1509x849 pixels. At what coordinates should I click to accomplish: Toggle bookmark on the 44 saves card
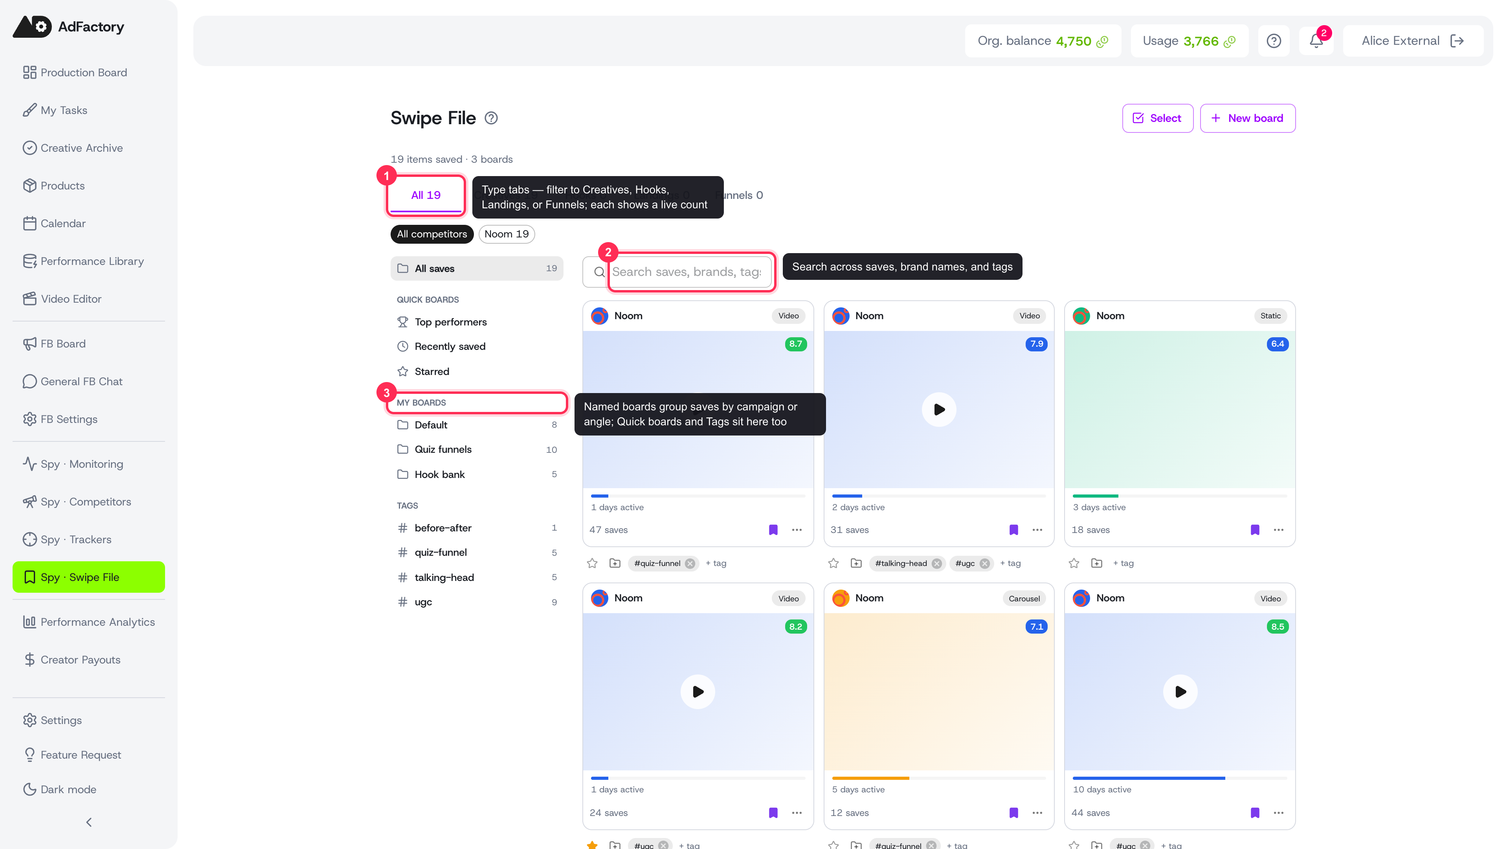pos(1255,813)
